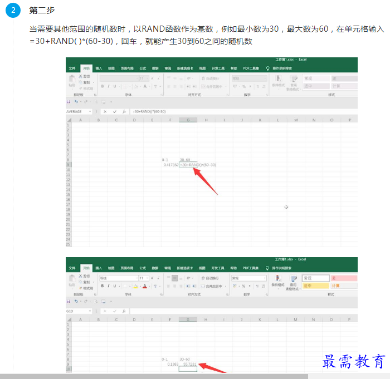
Task: Click Format as Table (套用表格格式) icon in second screenshot
Action: [x=294, y=279]
